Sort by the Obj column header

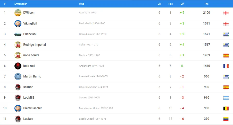pos(159,4)
